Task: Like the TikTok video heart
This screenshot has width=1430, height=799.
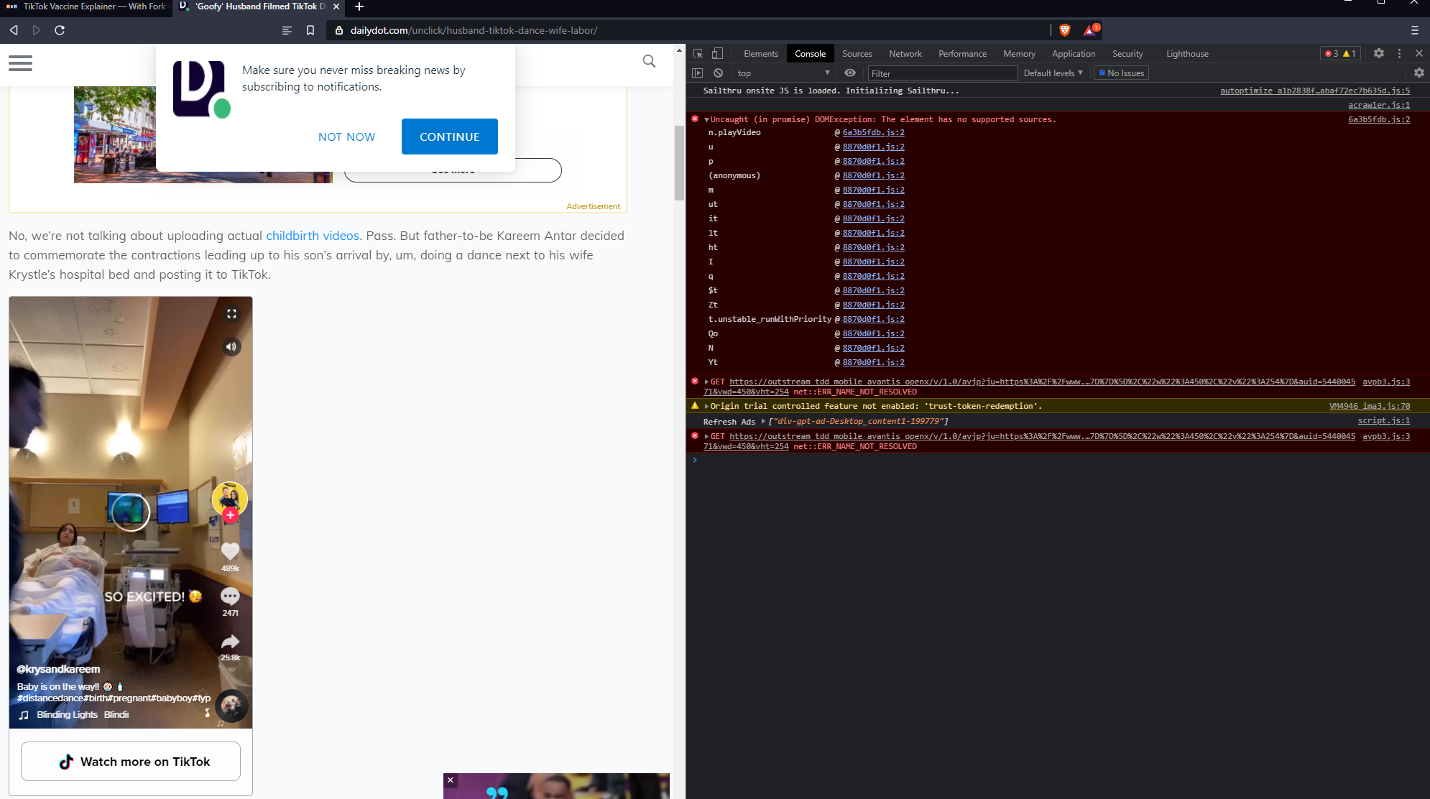Action: [229, 551]
